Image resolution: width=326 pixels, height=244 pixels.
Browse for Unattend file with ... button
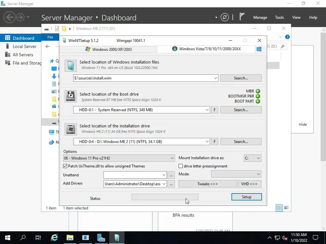click(x=171, y=175)
